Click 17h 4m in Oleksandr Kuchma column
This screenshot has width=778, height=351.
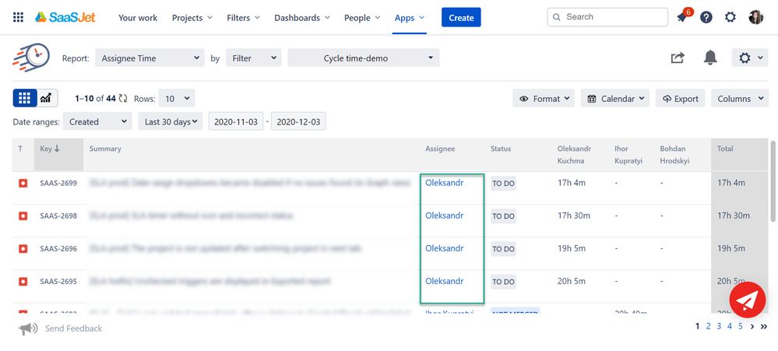572,183
